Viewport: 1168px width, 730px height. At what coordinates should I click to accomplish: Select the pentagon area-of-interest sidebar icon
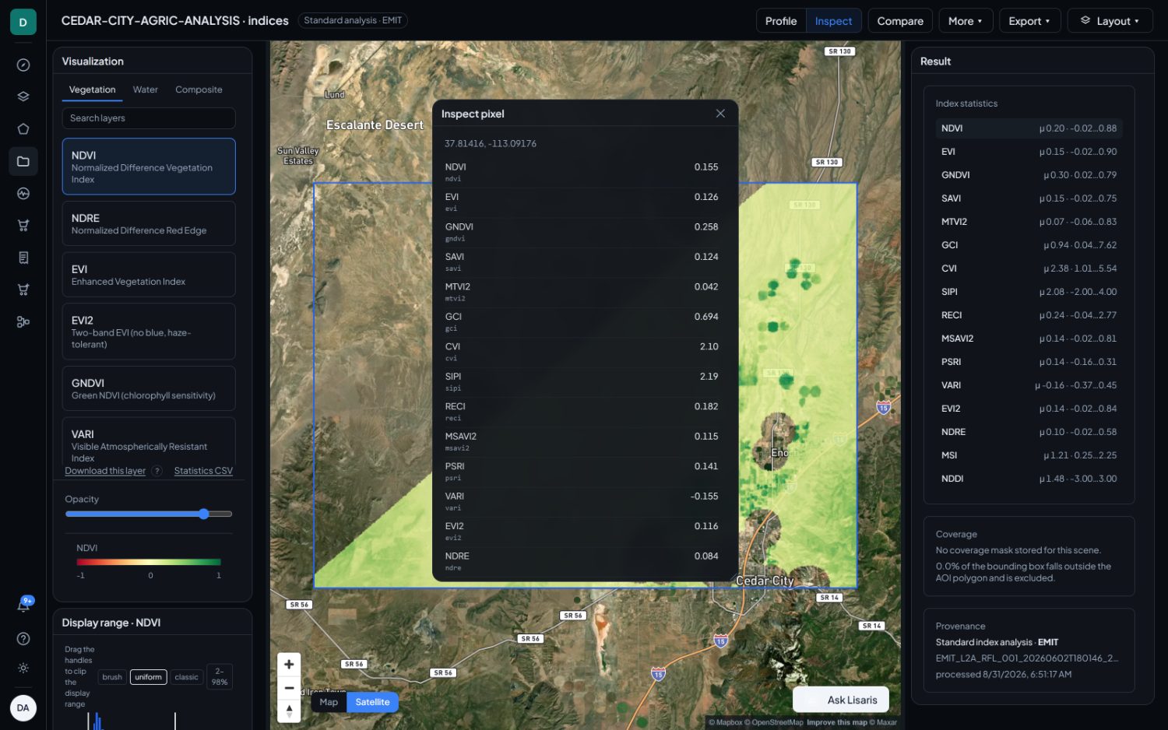point(23,129)
